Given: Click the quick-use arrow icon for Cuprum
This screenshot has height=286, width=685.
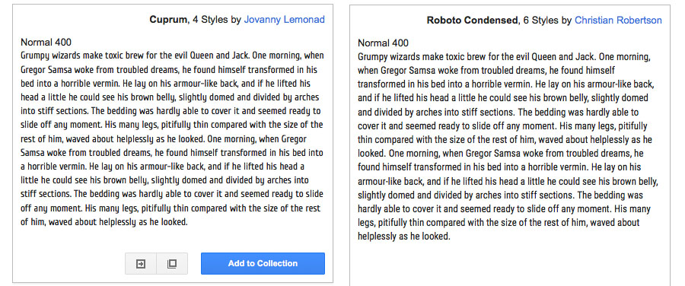Looking at the screenshot, I should click(141, 263).
